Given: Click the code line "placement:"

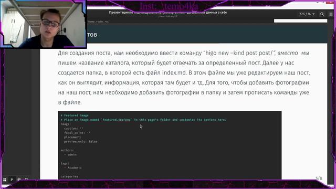Looking at the screenshot, I should tap(72, 137).
